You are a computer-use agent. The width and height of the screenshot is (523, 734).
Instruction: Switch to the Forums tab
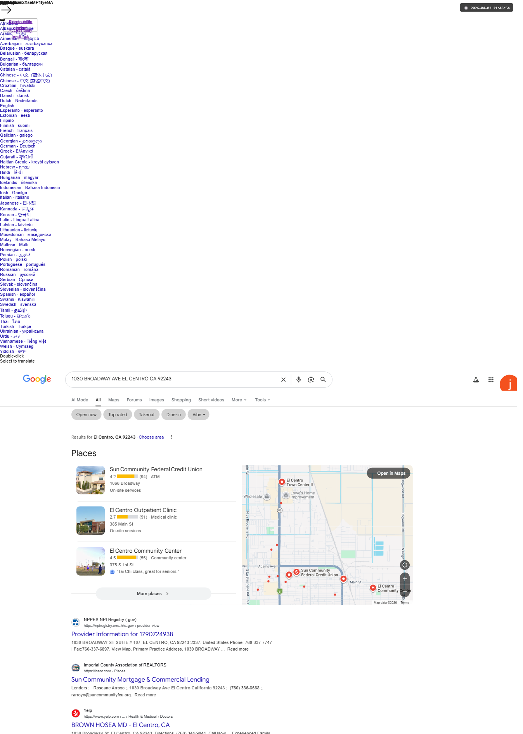pos(134,400)
